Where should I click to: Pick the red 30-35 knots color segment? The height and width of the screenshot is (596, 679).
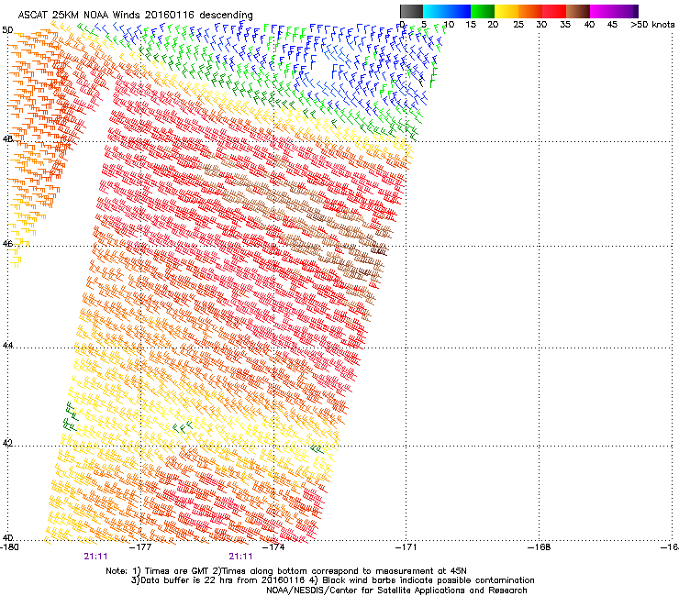coord(554,11)
